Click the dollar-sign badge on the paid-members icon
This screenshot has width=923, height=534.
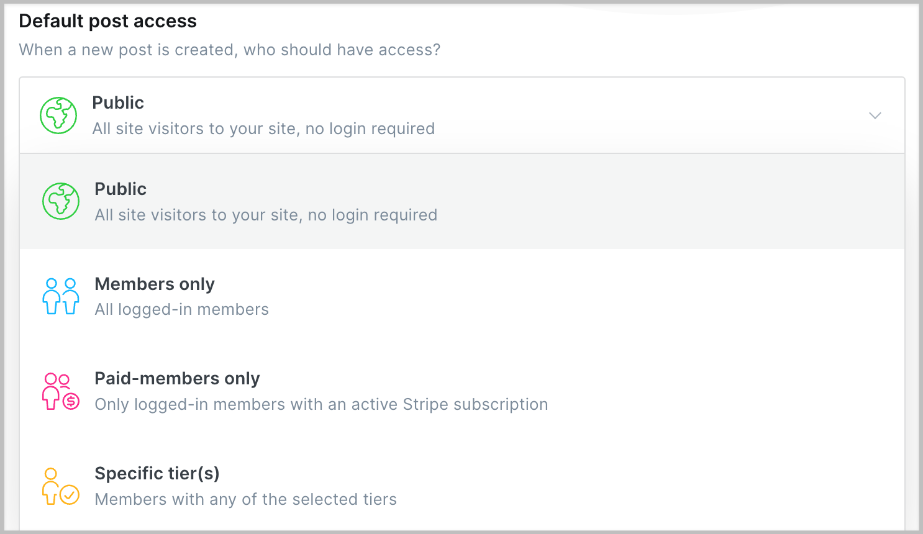coord(71,401)
